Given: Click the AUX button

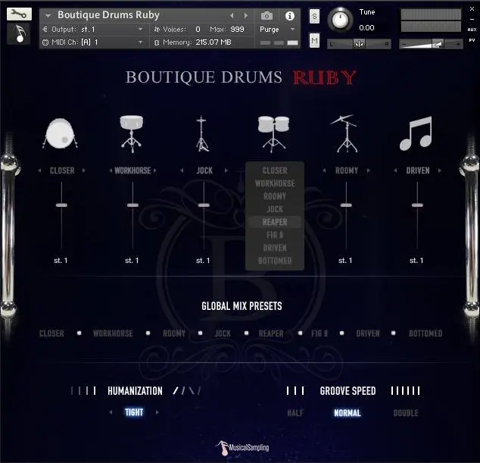Looking at the screenshot, I should [472, 30].
